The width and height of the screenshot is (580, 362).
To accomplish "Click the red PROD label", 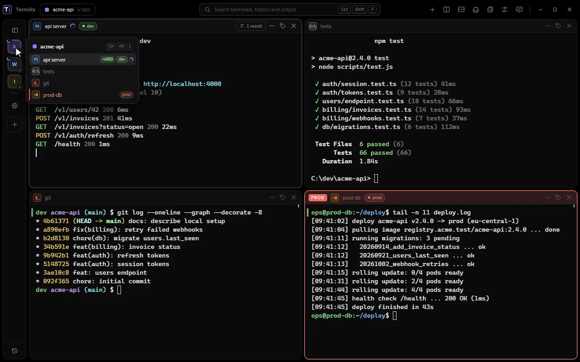I will pos(318,198).
